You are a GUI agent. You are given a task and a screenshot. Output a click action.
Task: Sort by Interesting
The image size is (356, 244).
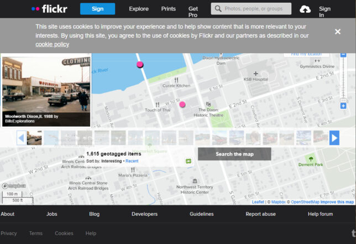point(112,161)
